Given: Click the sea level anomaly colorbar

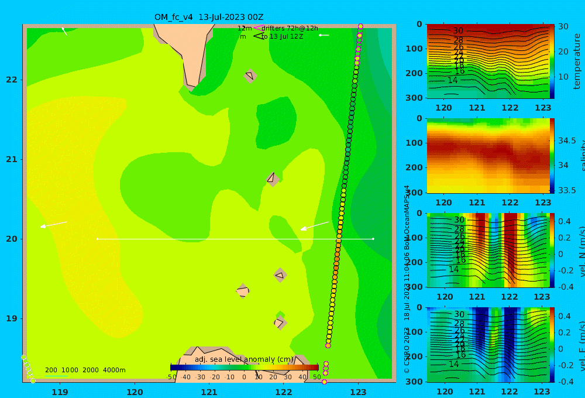Looking at the screenshot, I should tap(245, 368).
